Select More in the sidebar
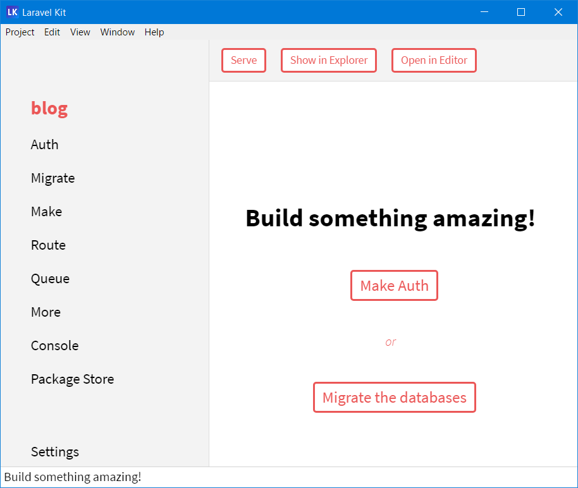Image resolution: width=578 pixels, height=488 pixels. click(46, 312)
